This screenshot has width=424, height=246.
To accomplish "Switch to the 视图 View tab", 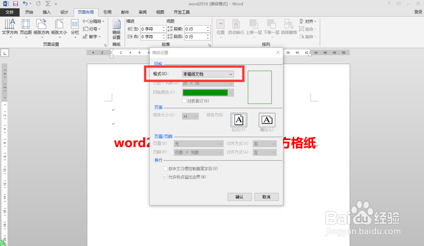I will (160, 12).
